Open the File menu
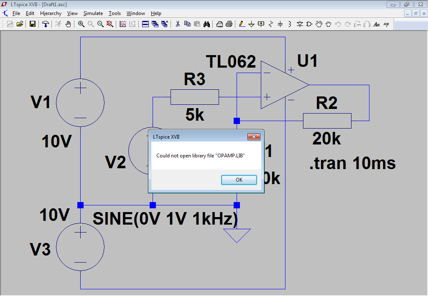 pos(16,13)
